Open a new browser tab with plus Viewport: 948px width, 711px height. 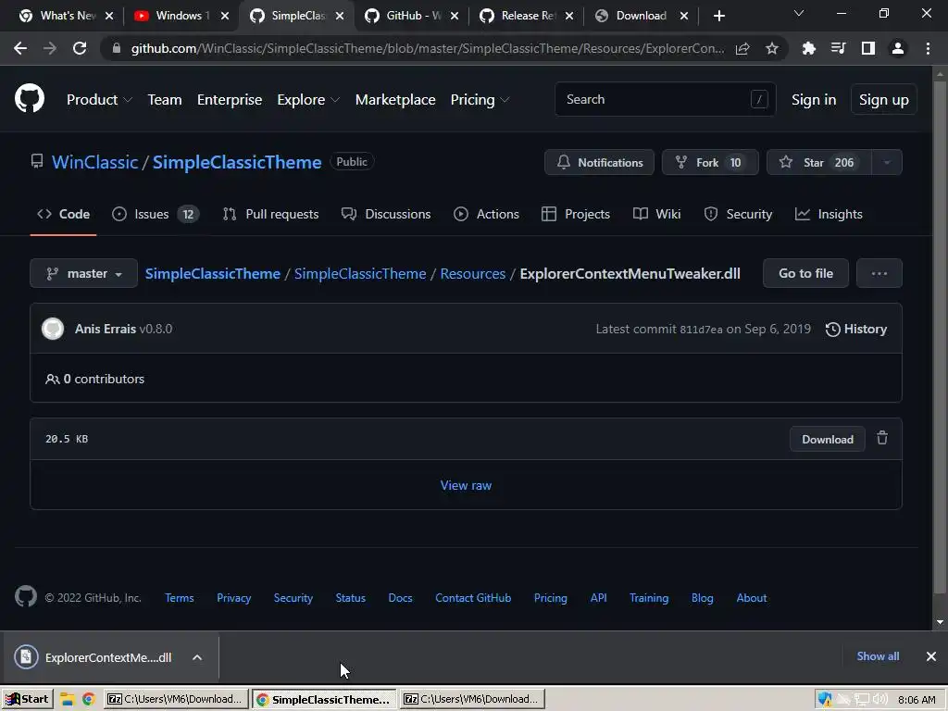pos(718,16)
